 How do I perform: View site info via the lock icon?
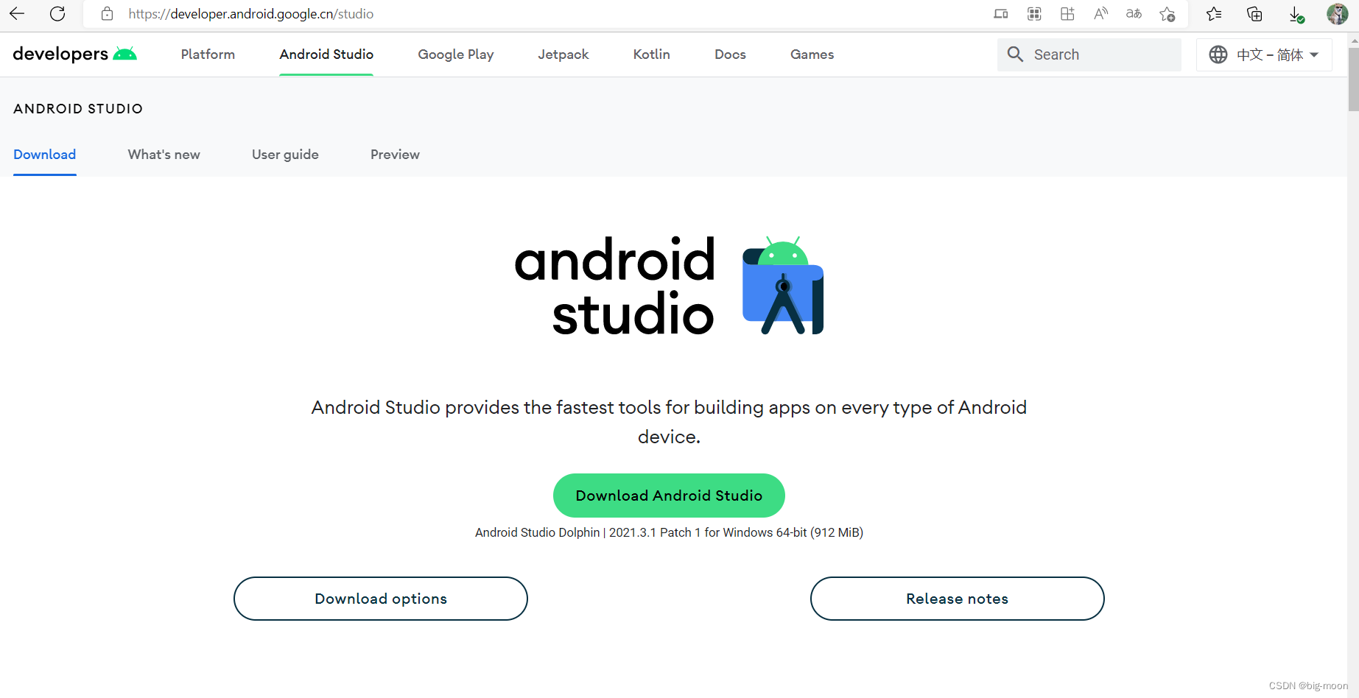pos(107,13)
